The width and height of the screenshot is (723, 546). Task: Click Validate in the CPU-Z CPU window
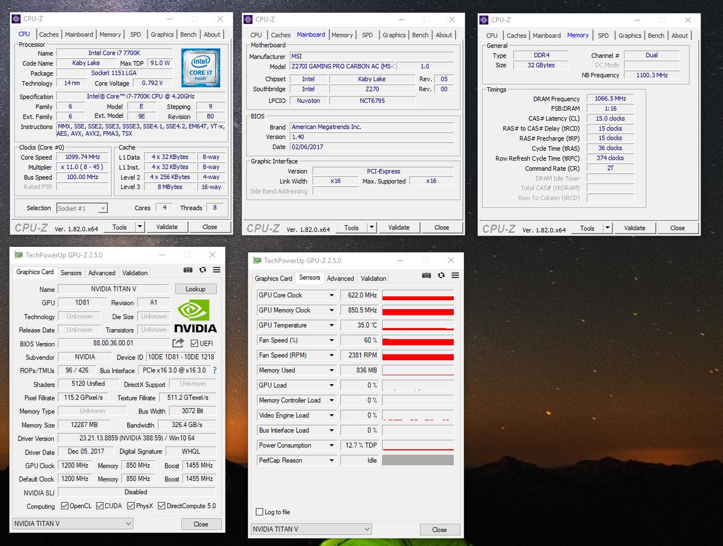tap(167, 227)
